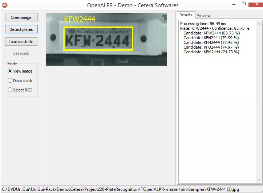Click Candidate: KFH2444 (79.99 %) row
The width and height of the screenshot is (263, 193).
[x=211, y=38]
